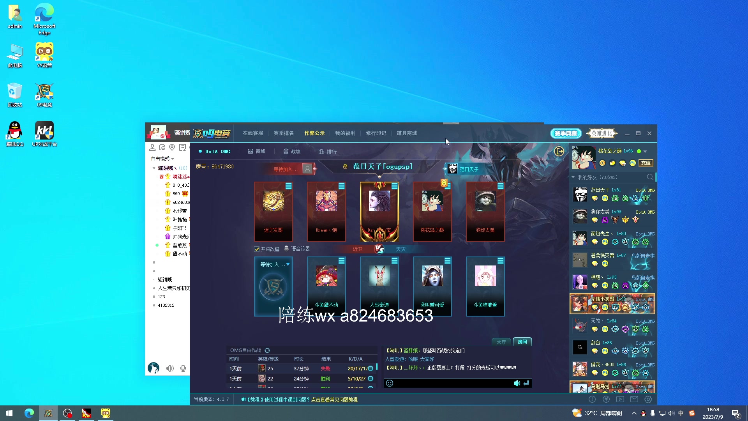748x421 pixels.
Task: Open menu icon on 狗你太美 player card
Action: pos(501,186)
